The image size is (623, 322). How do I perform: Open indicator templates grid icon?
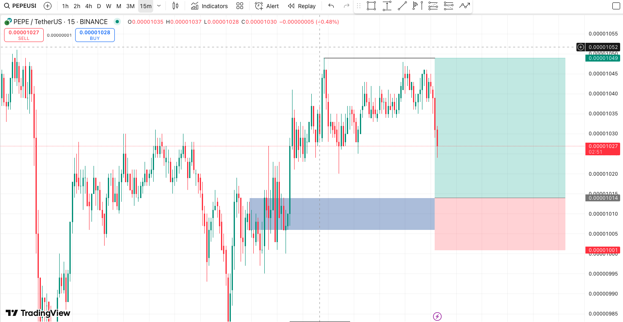click(x=240, y=6)
